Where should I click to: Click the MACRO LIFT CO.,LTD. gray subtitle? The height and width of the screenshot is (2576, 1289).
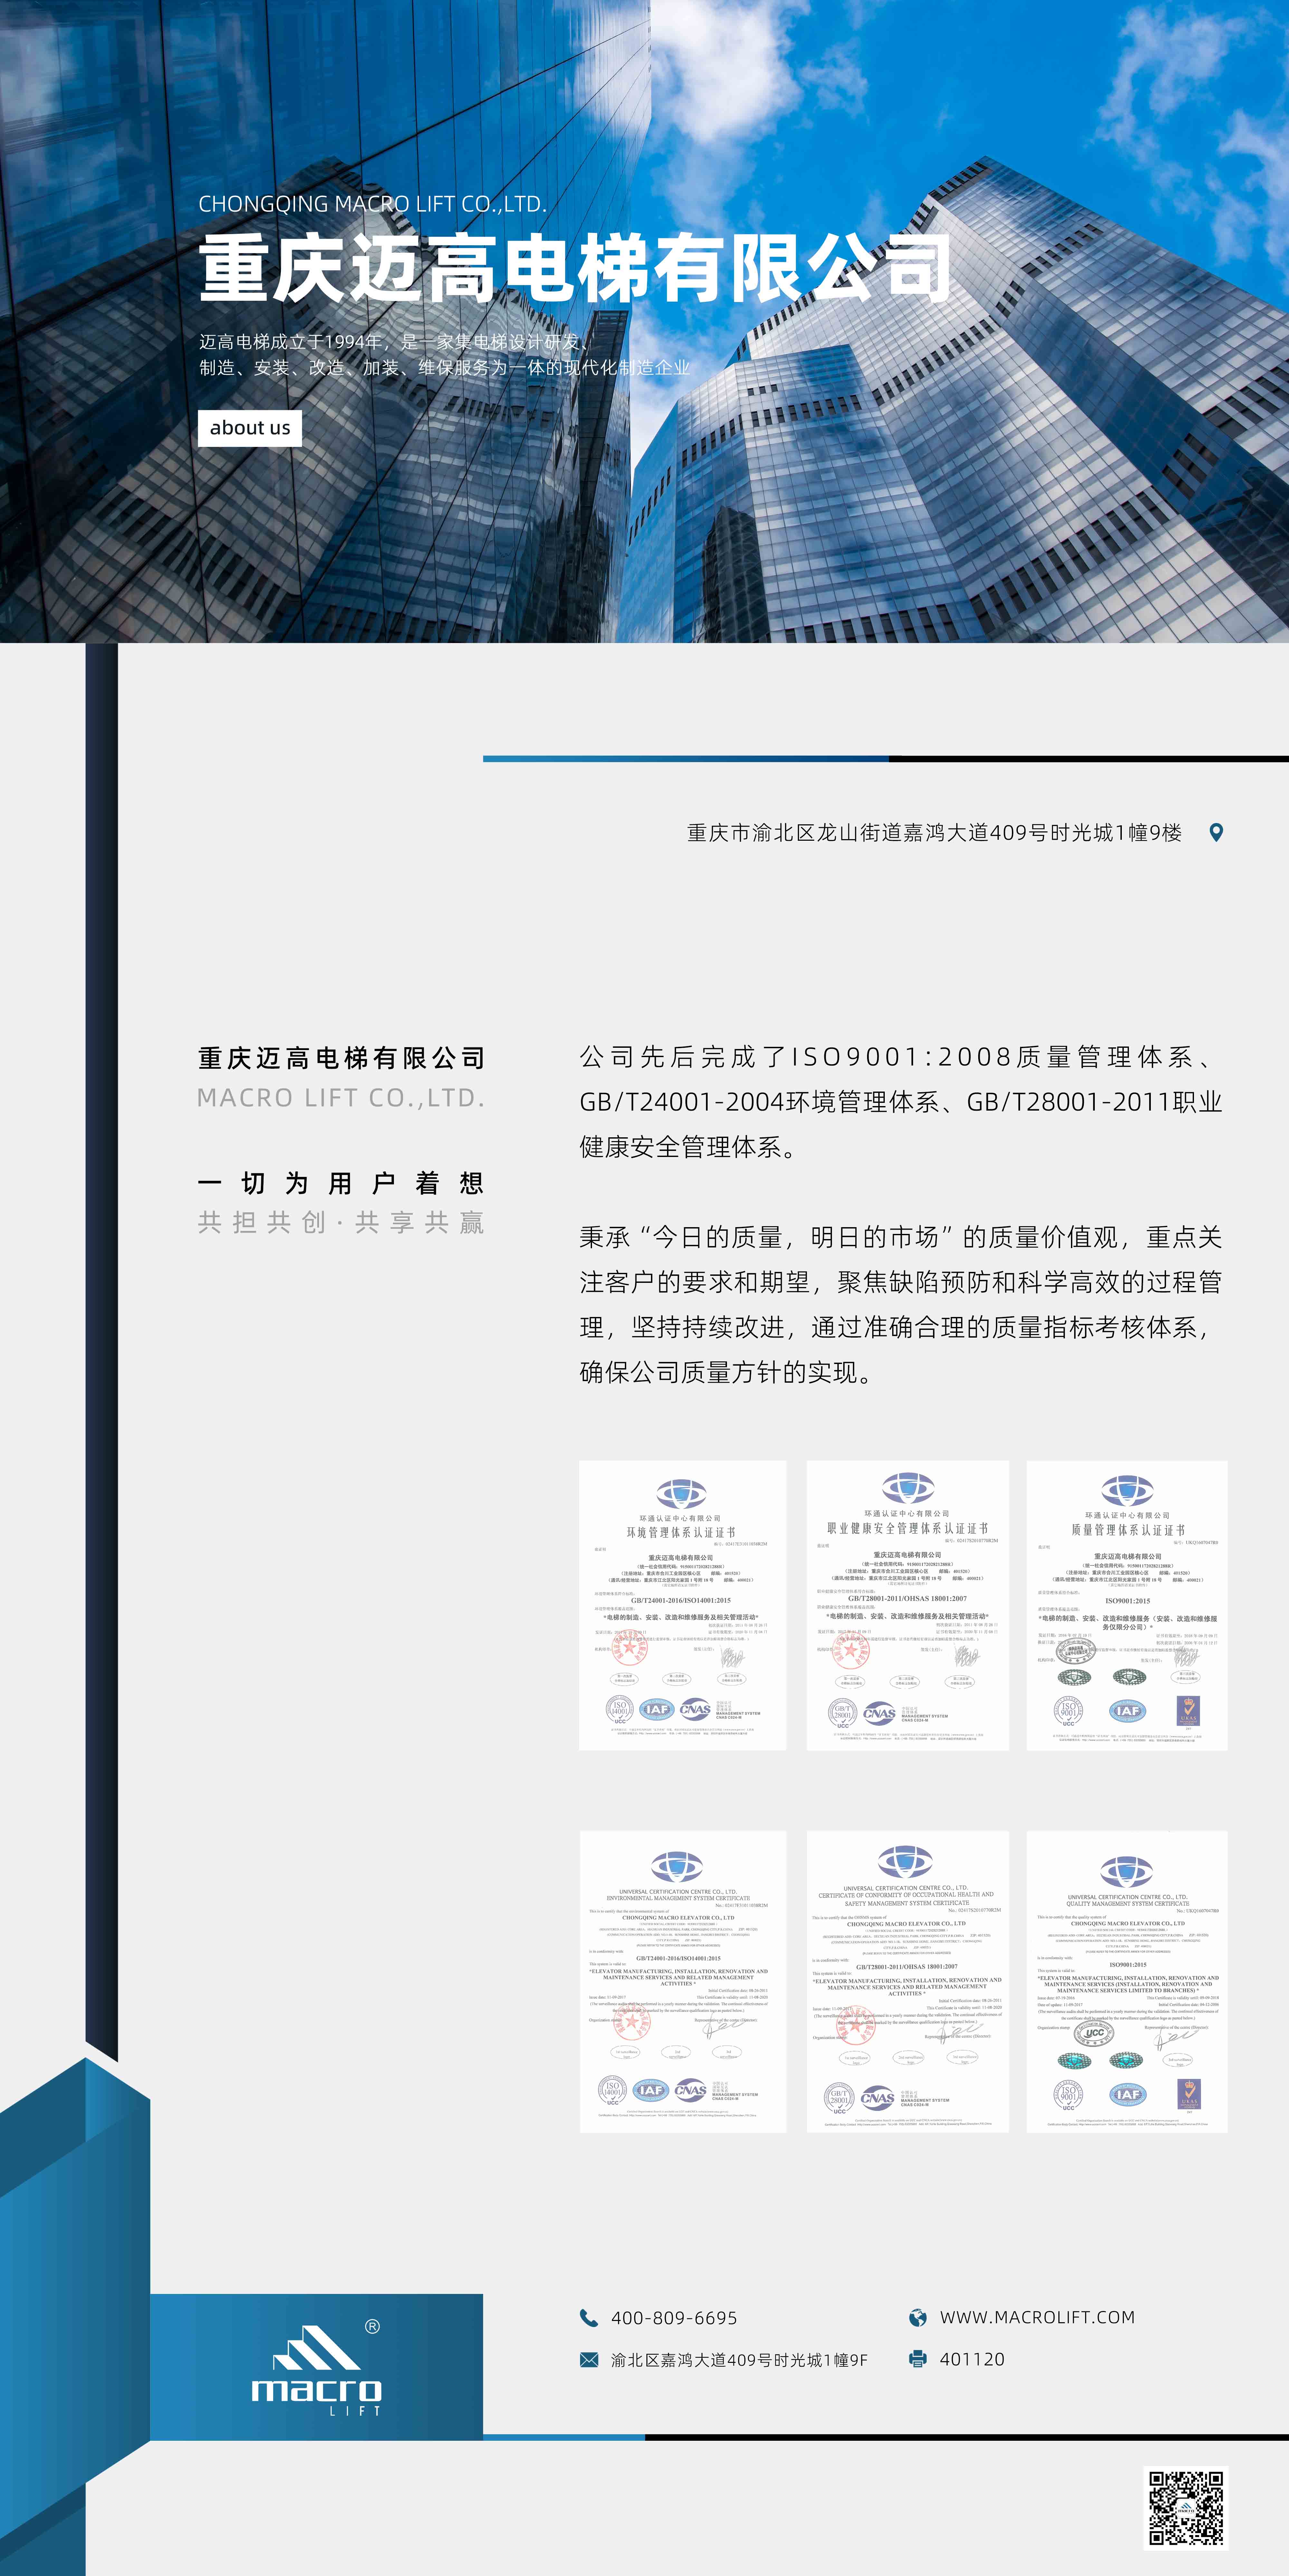341,1098
